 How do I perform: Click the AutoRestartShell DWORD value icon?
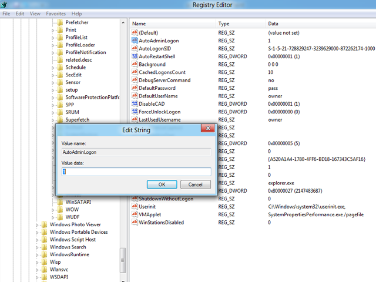(x=135, y=56)
